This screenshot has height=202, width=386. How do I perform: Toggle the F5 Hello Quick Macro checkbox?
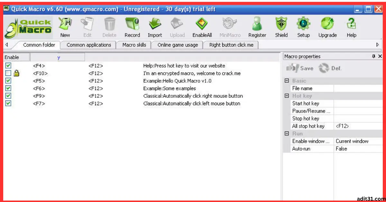coord(8,81)
